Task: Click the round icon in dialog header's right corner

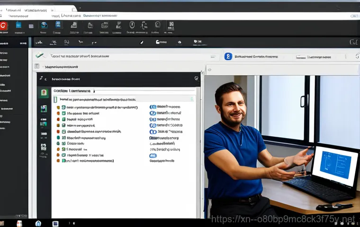Action: pyautogui.click(x=196, y=79)
